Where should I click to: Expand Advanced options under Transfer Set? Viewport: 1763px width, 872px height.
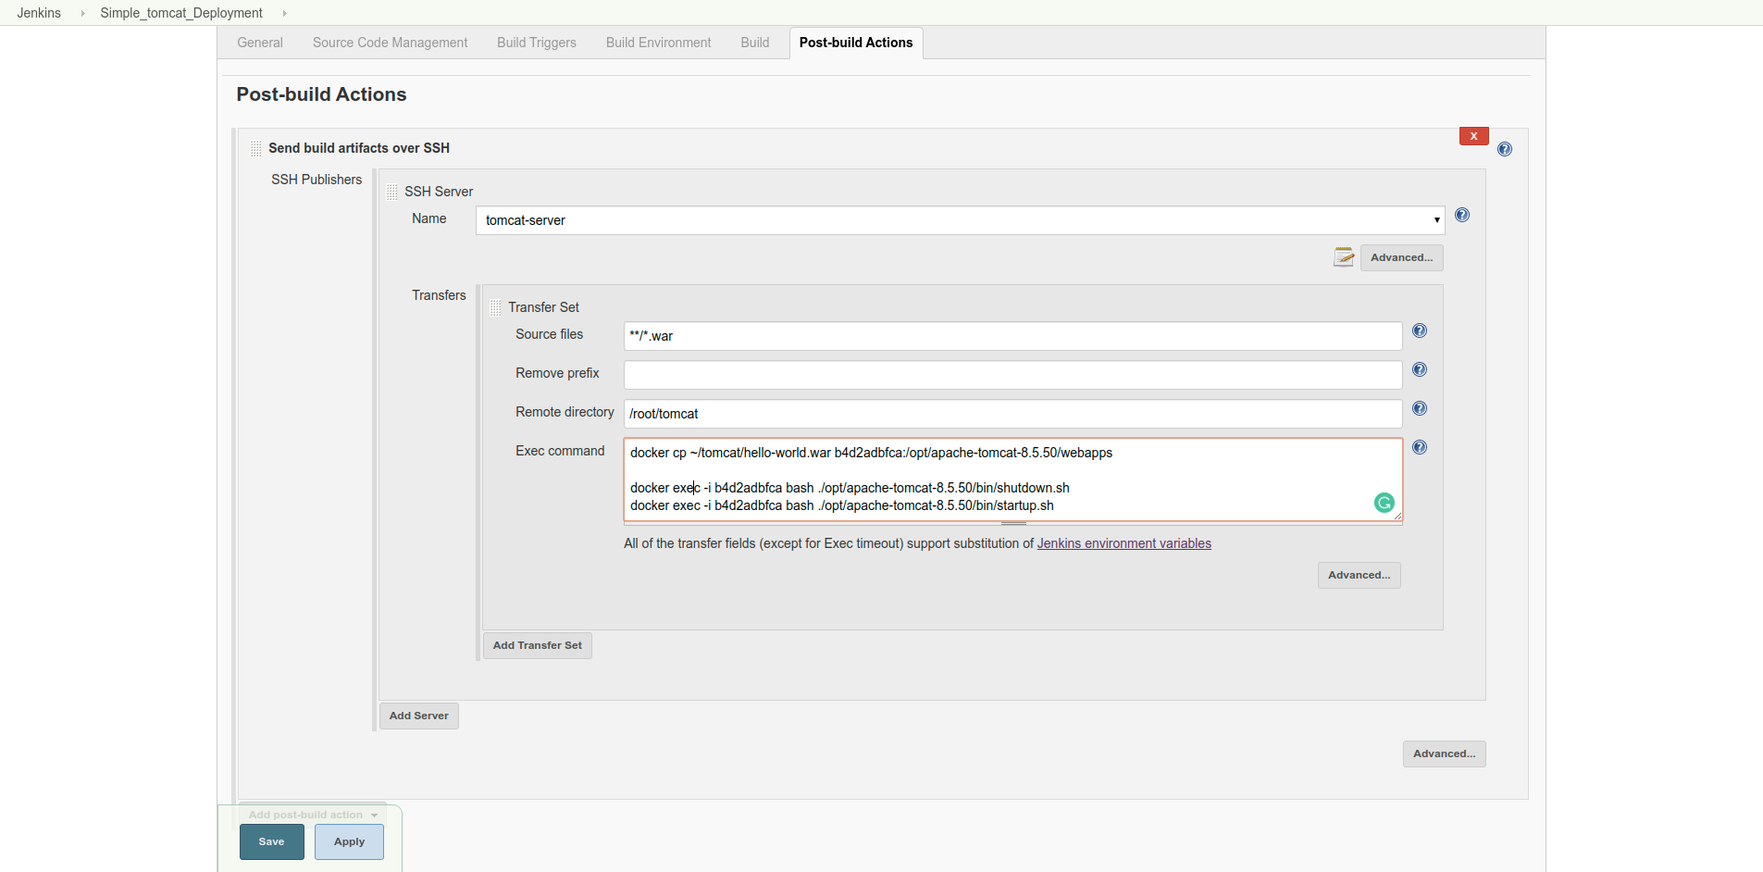tap(1359, 576)
